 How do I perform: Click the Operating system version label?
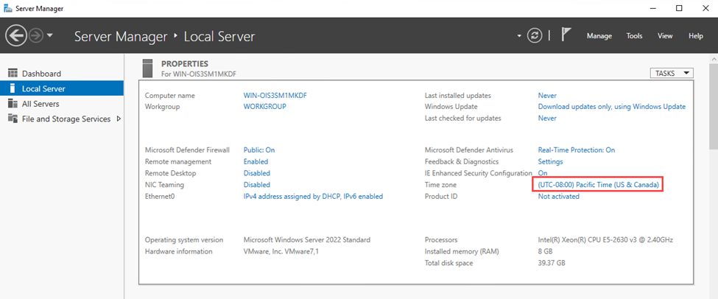(x=184, y=240)
